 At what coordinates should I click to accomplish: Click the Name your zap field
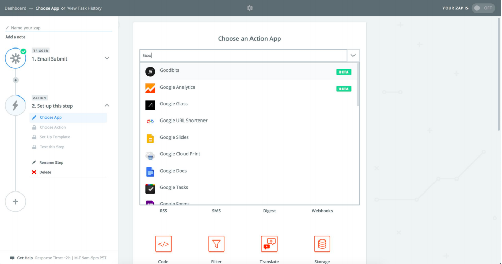click(x=59, y=28)
